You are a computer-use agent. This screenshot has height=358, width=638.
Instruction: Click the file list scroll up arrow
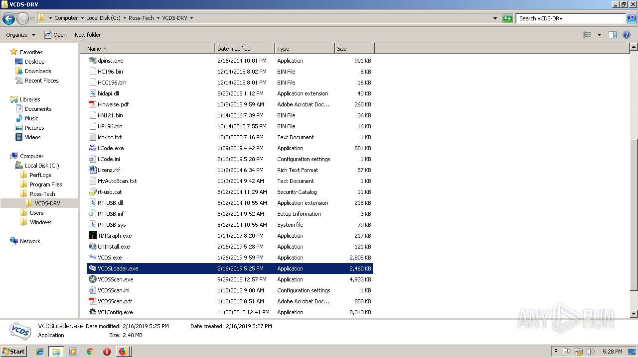coord(634,47)
